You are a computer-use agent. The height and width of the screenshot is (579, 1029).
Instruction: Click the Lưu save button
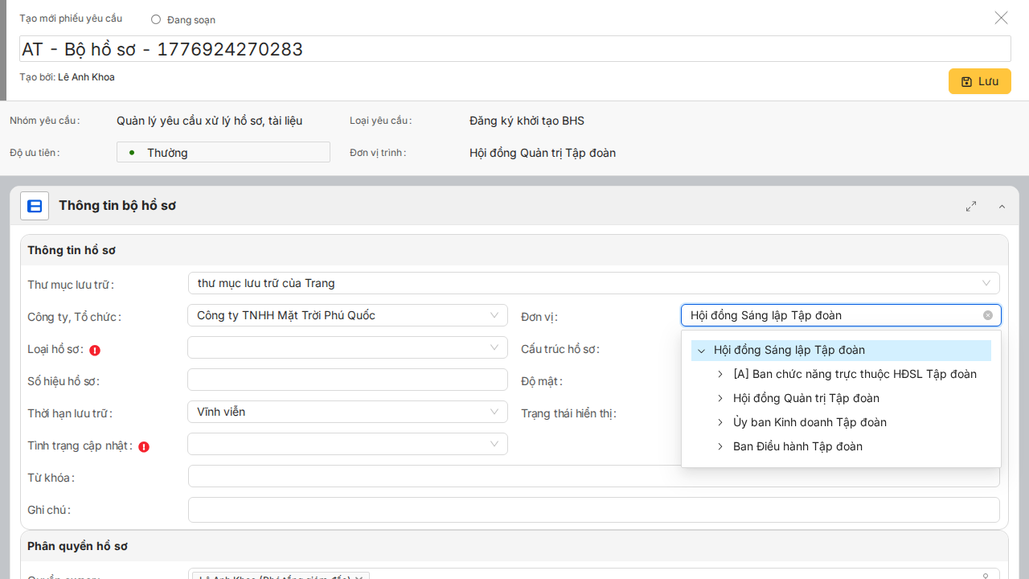click(979, 81)
